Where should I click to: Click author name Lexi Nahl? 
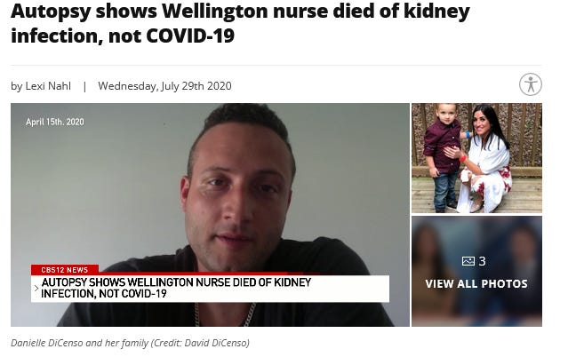coord(48,86)
